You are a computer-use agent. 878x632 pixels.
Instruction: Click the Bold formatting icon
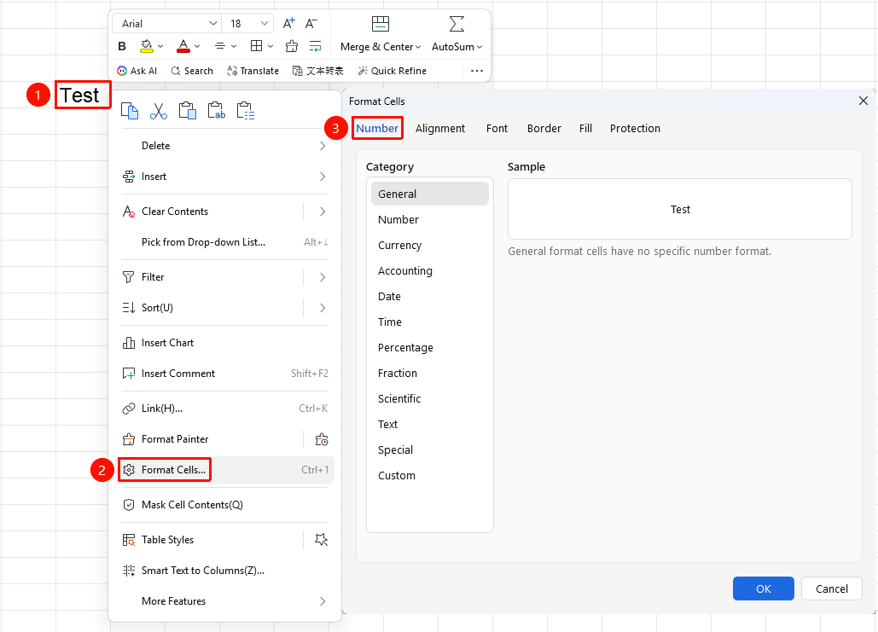click(122, 46)
